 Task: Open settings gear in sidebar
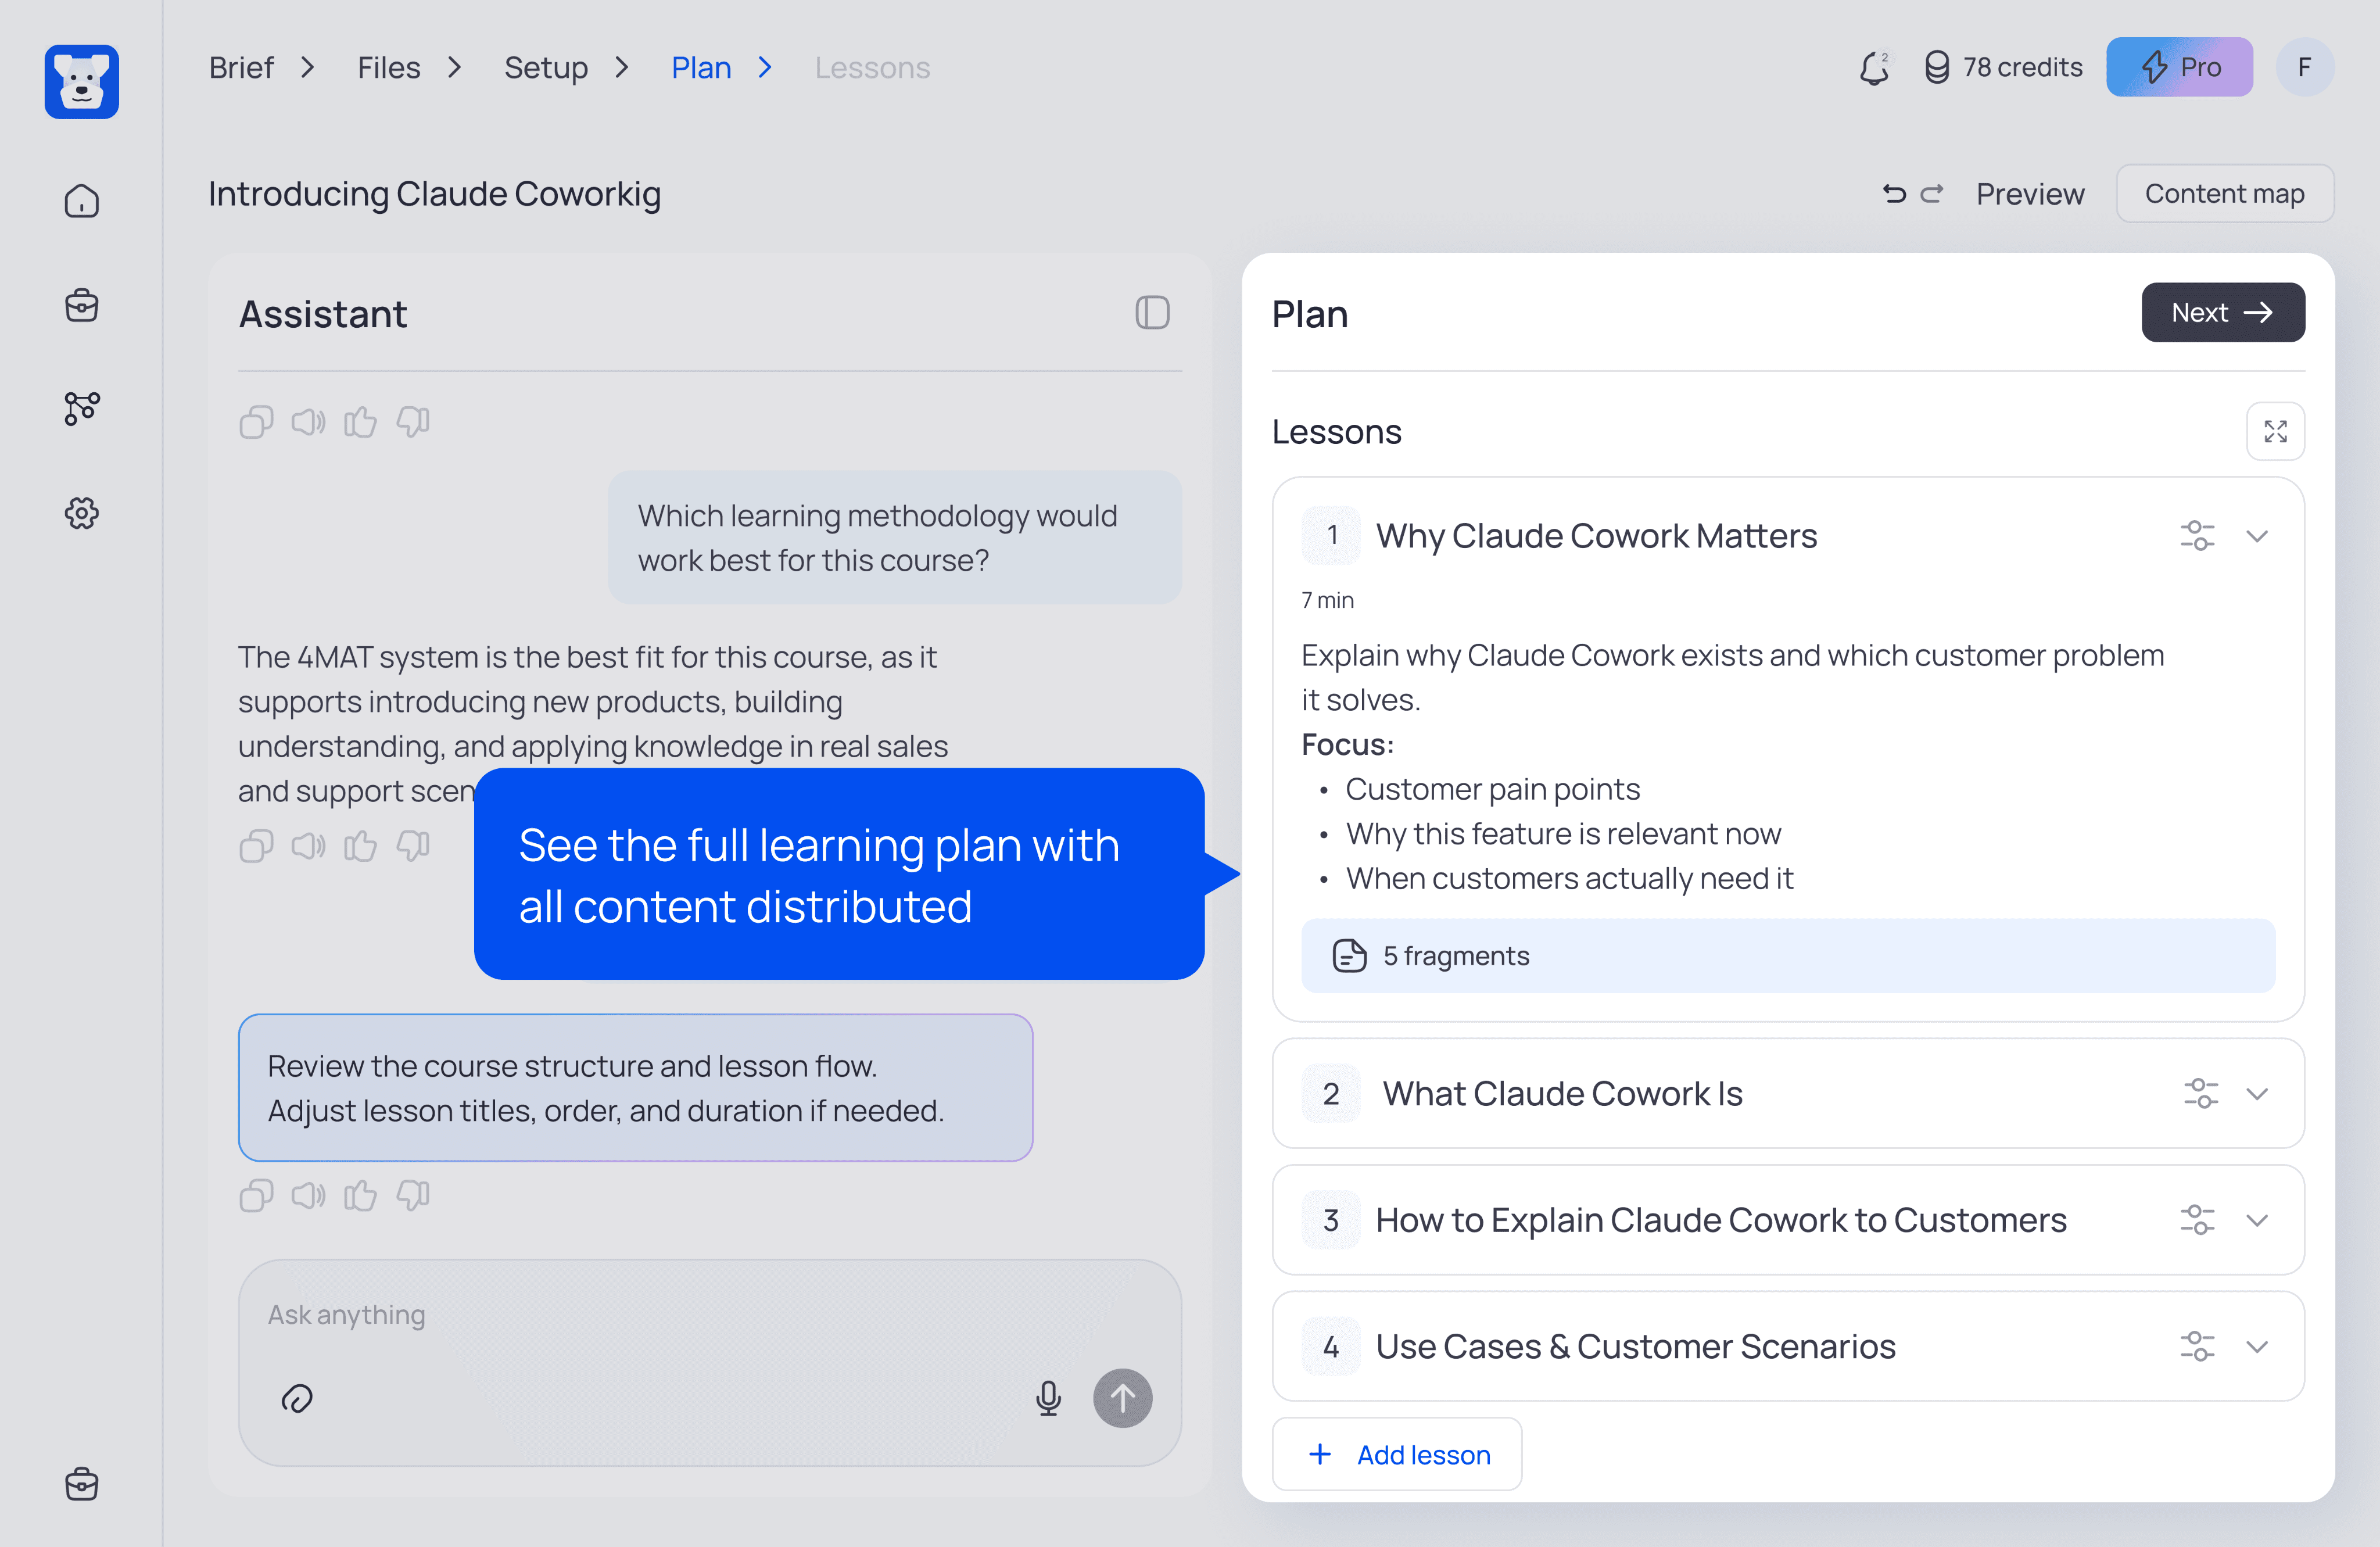tap(82, 513)
